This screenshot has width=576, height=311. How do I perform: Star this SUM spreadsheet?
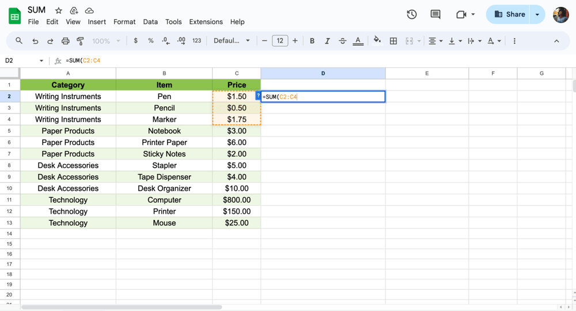point(58,10)
